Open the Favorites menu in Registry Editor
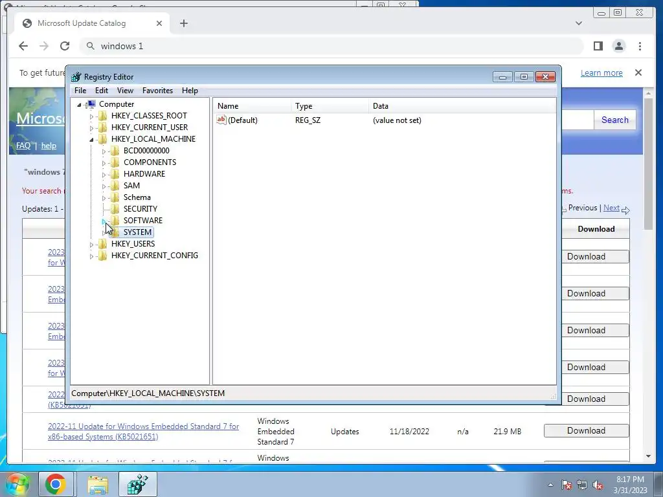663x497 pixels. point(157,91)
